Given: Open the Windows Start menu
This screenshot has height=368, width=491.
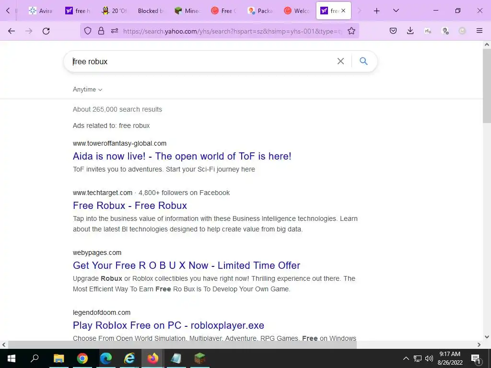Looking at the screenshot, I should coord(12,358).
